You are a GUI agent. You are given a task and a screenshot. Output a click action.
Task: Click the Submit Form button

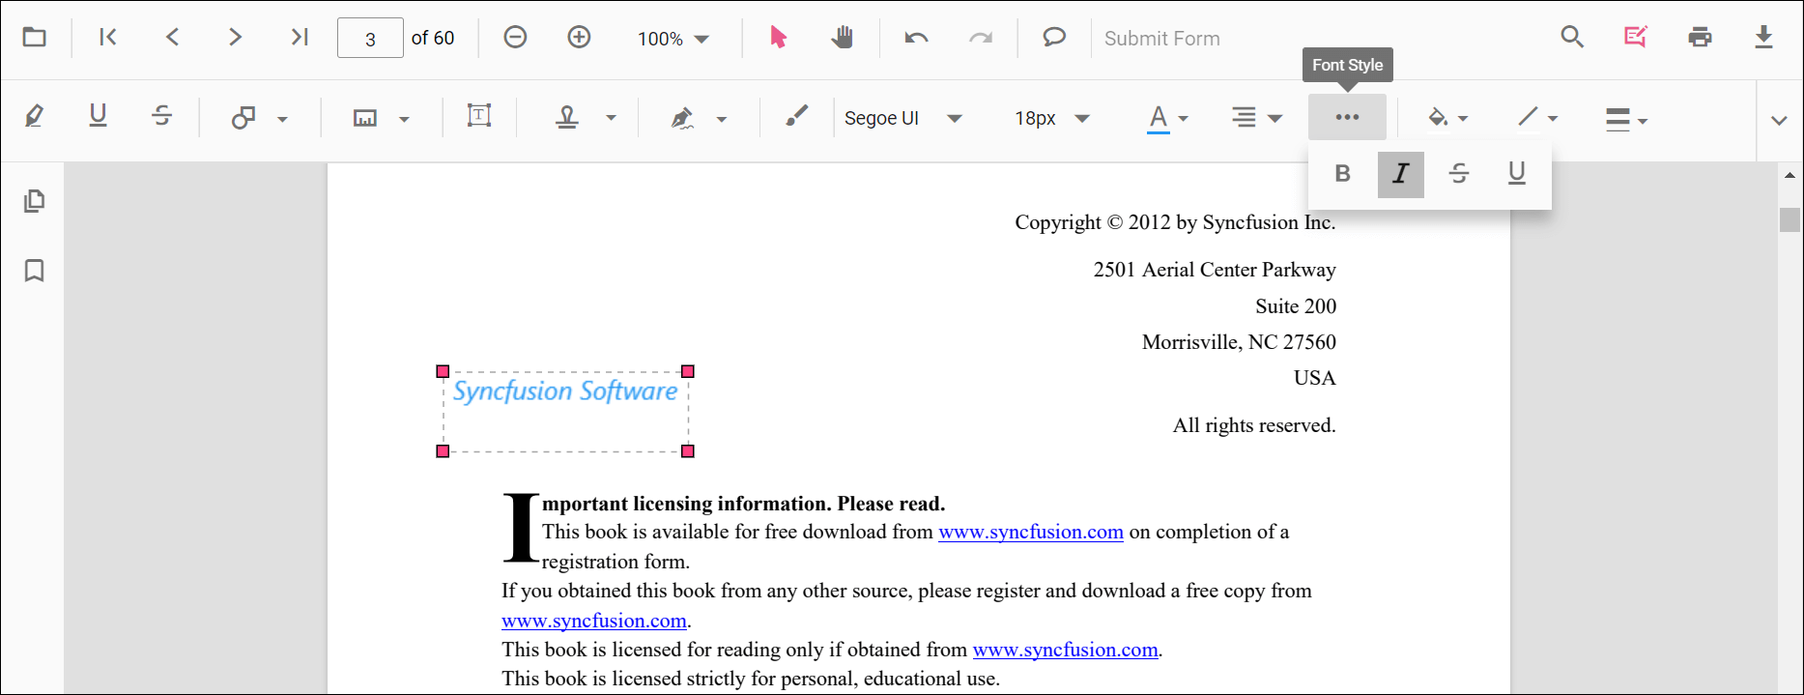(1161, 39)
